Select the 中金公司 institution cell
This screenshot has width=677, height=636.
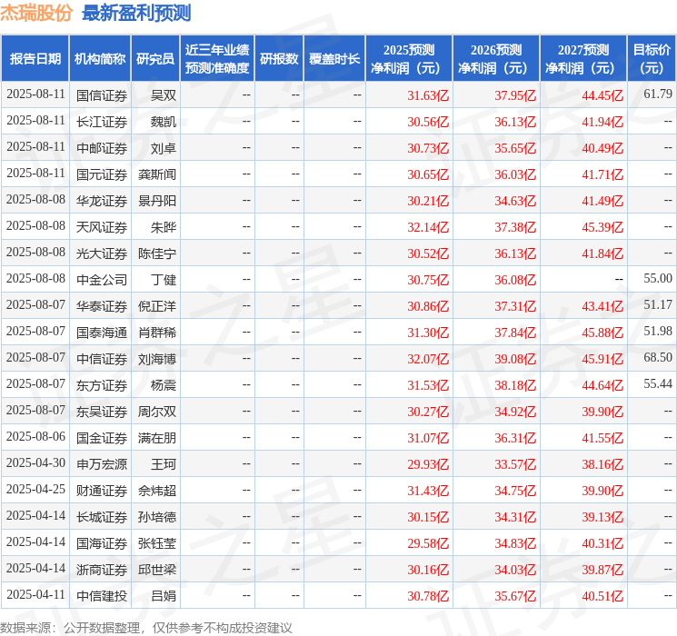pyautogui.click(x=102, y=280)
